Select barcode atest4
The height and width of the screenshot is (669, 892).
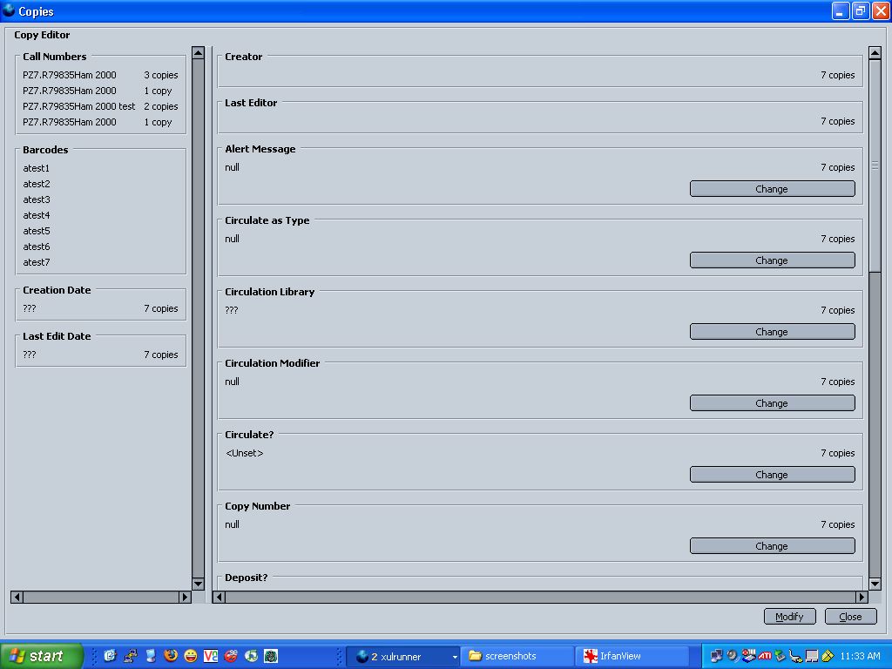[x=37, y=215]
